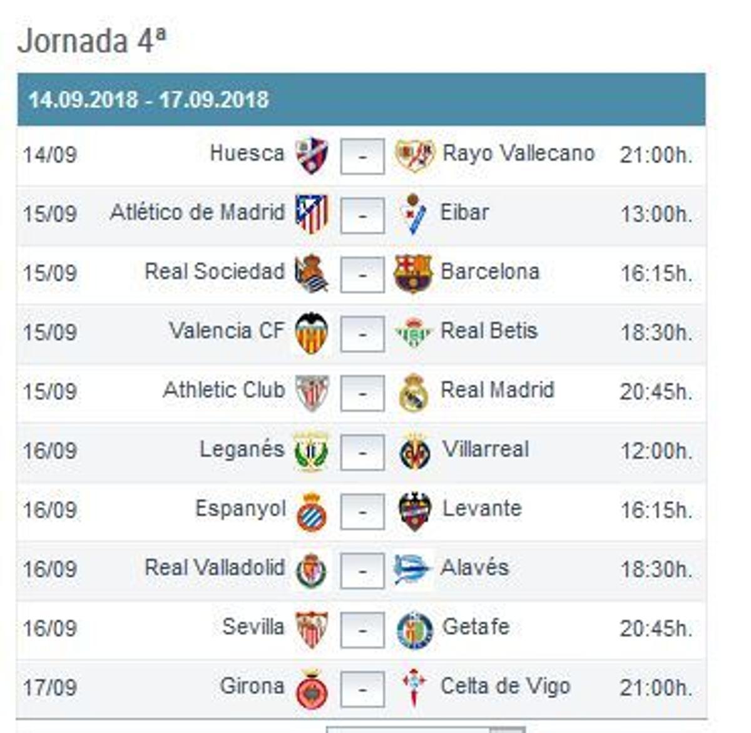Screen dimensions: 751x733
Task: Click the Rayo Vallecano team name
Action: pos(520,153)
